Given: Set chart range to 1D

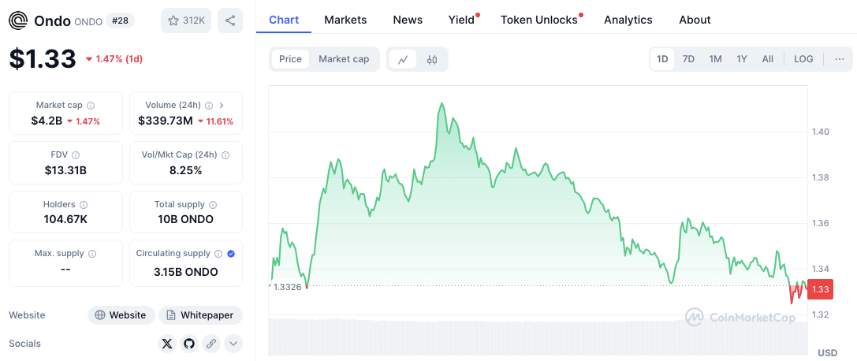Looking at the screenshot, I should [662, 59].
